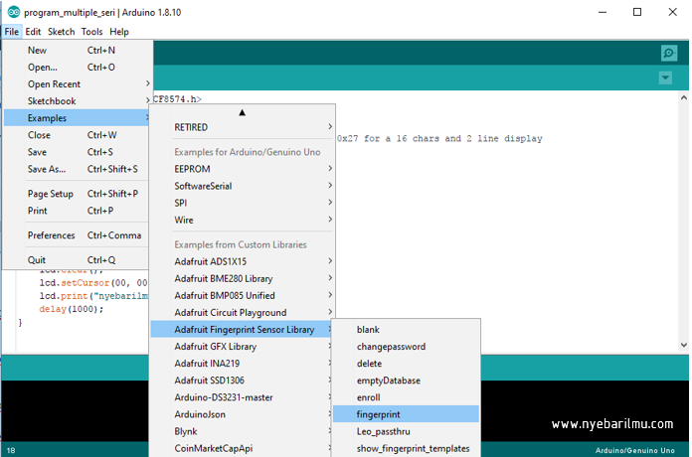Viewport: 692px width, 457px height.
Task: Expand Adafruit BME280 Library examples
Action: (x=242, y=279)
